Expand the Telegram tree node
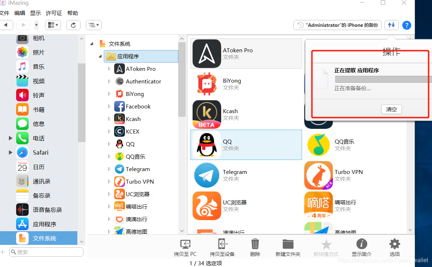 coord(109,169)
